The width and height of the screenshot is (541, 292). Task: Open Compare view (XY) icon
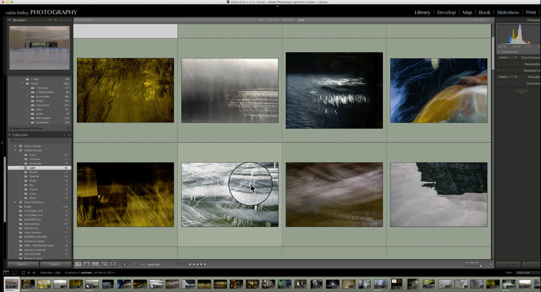click(x=95, y=264)
